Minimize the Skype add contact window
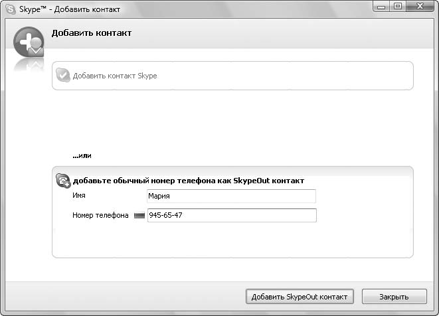 point(381,7)
